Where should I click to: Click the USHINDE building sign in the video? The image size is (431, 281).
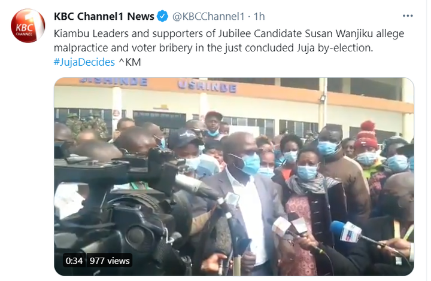point(207,87)
